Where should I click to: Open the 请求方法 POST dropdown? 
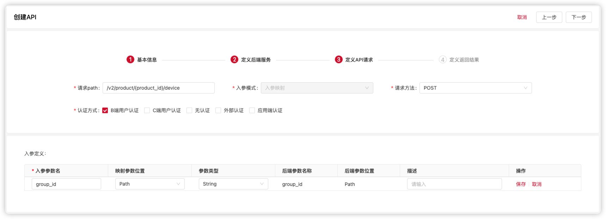475,88
